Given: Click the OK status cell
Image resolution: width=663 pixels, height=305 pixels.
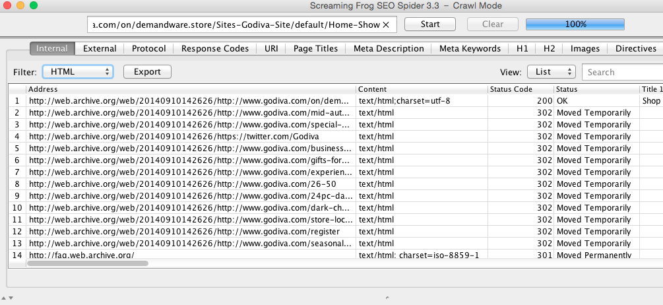Looking at the screenshot, I should pos(597,101).
